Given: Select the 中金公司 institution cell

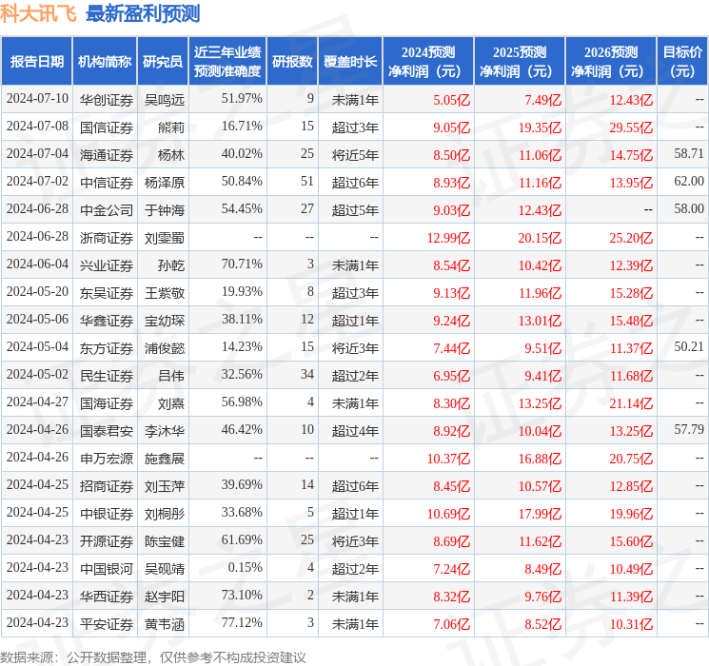Looking at the screenshot, I should (x=107, y=210).
